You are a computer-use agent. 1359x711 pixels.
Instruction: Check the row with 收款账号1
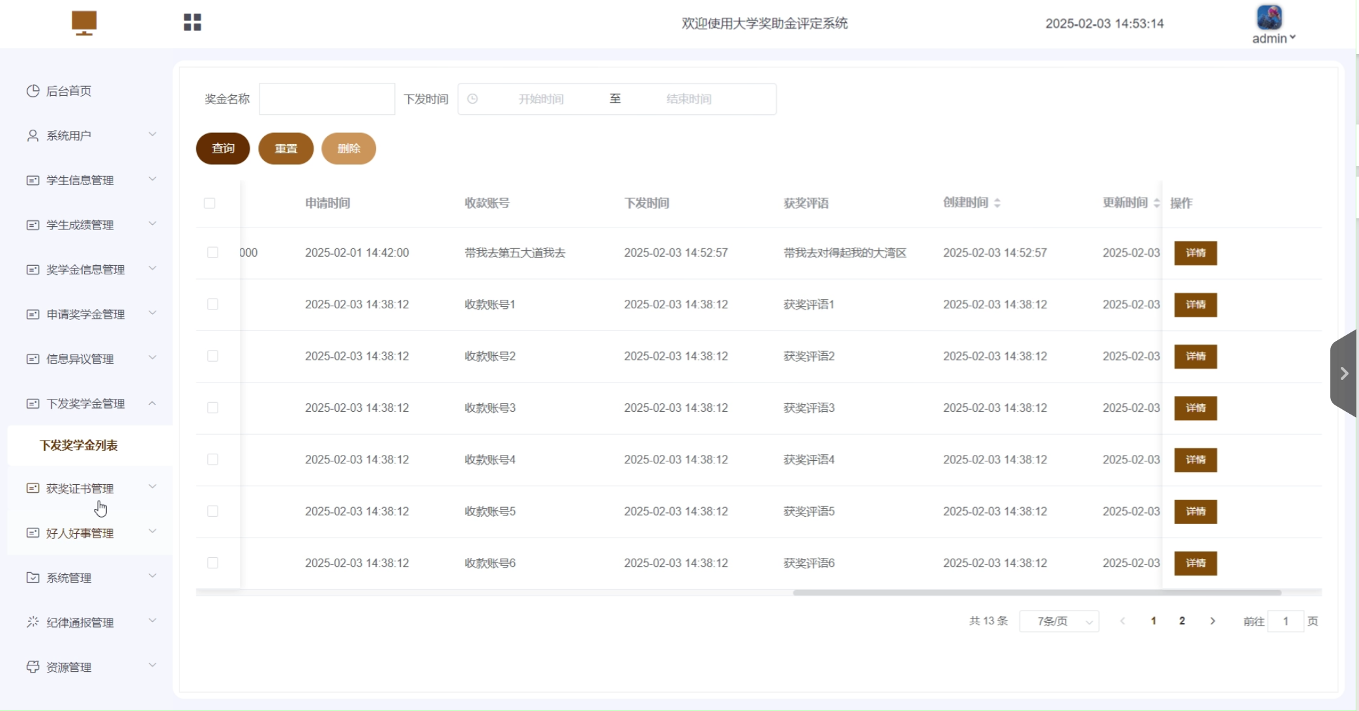(212, 304)
